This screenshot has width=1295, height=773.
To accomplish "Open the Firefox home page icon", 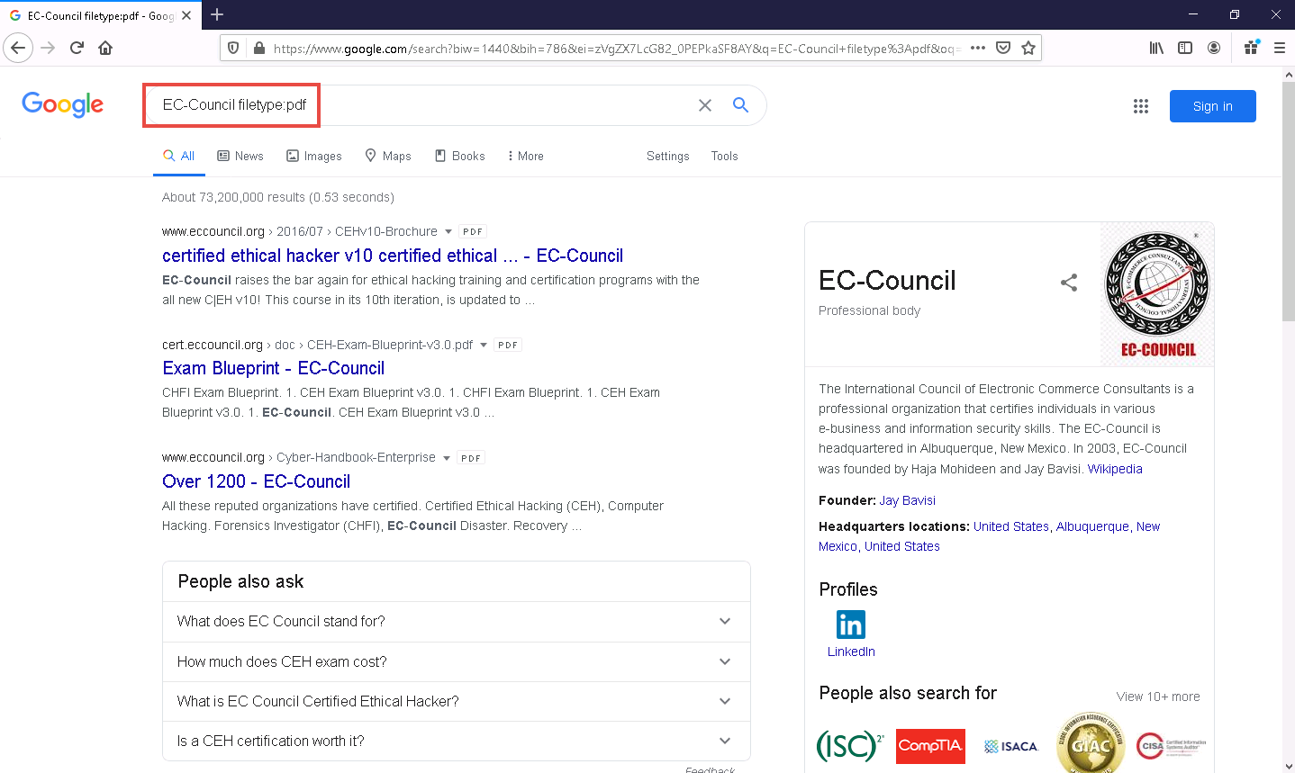I will 105,48.
